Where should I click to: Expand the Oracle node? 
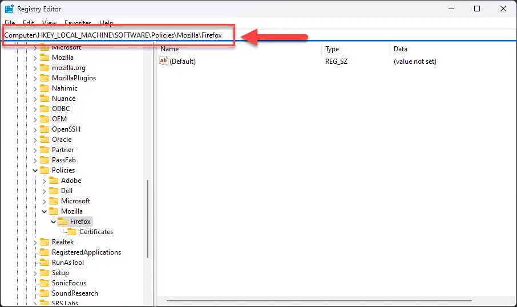tap(35, 140)
